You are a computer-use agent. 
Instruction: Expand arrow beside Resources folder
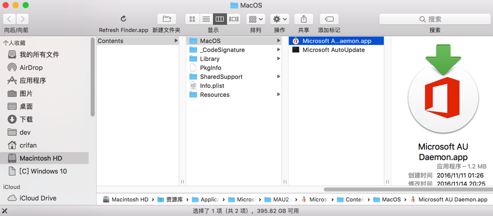coord(278,95)
